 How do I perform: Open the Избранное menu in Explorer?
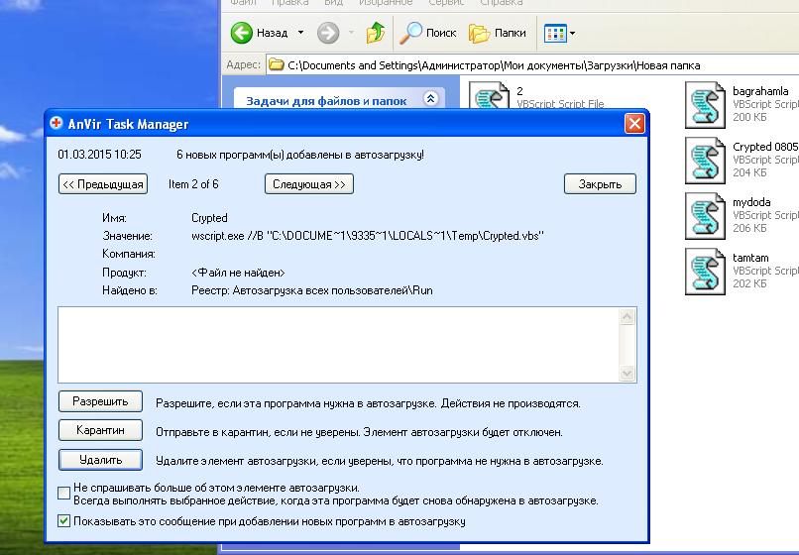386,3
